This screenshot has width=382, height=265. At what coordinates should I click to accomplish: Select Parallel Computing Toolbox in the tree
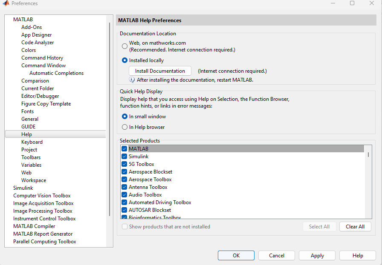(x=45, y=242)
